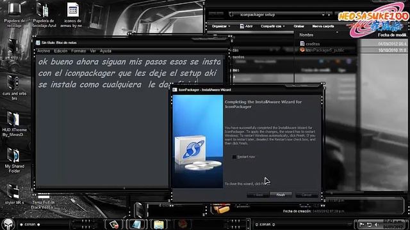The width and height of the screenshot is (410, 230).
Task: Open the volume speaker tray icon
Action: click(377, 224)
